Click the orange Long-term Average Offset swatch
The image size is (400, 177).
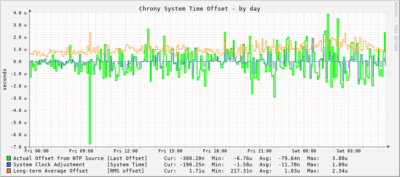click(8, 171)
